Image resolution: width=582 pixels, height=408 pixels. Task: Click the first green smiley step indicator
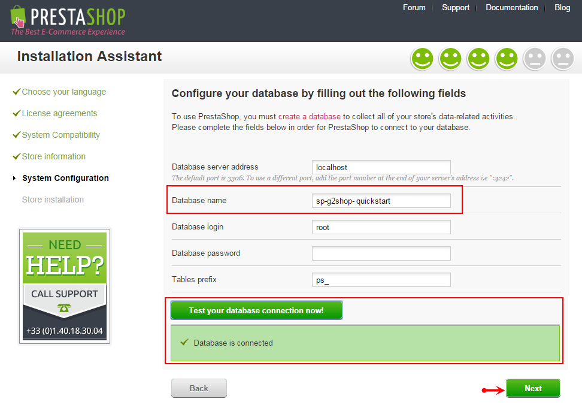tap(422, 59)
